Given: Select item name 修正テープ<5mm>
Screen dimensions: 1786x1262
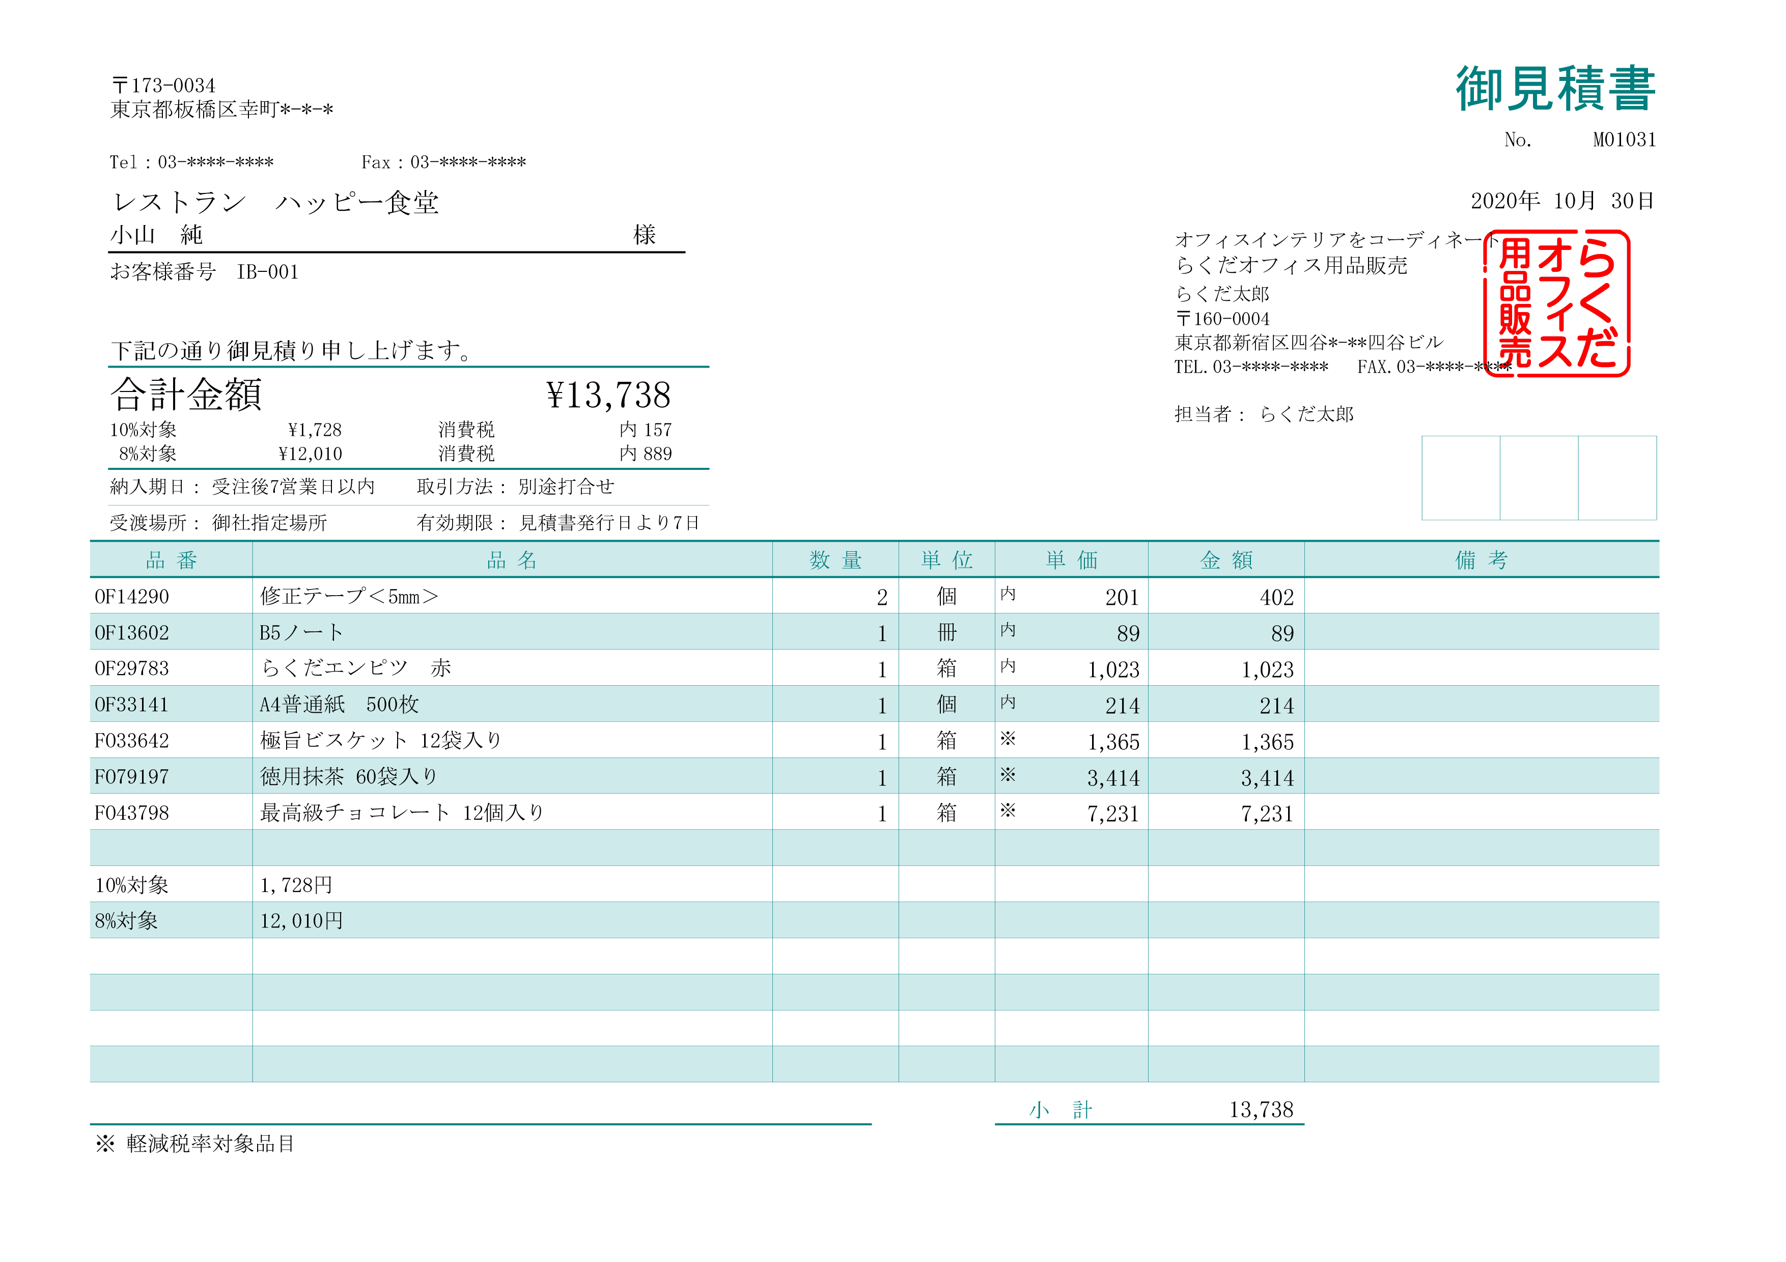Looking at the screenshot, I should click(349, 597).
